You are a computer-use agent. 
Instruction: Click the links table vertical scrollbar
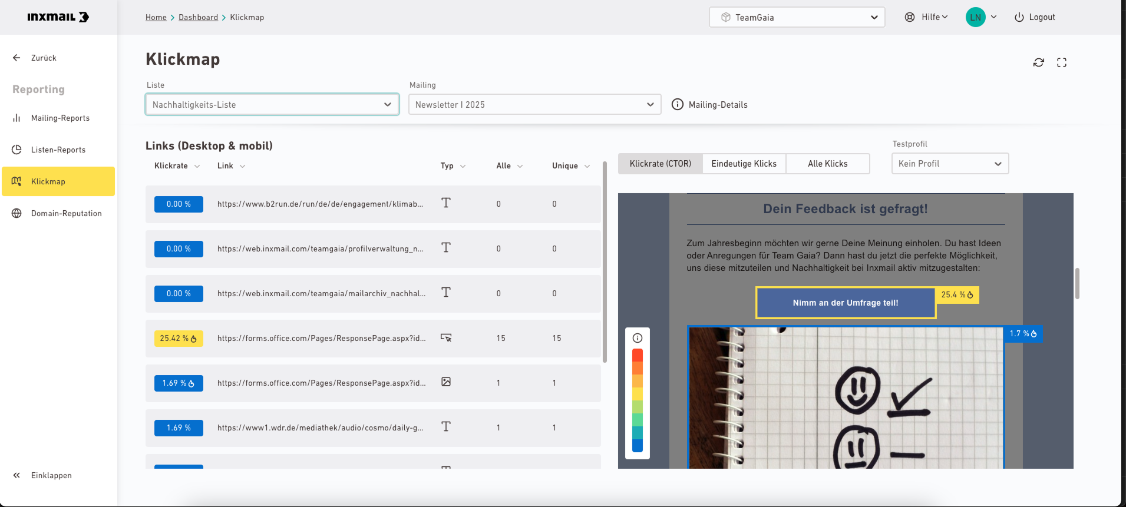pyautogui.click(x=605, y=261)
